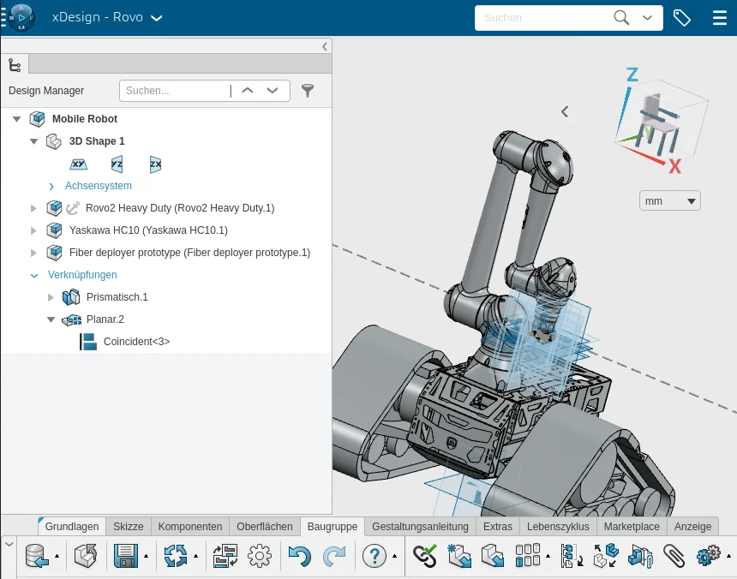This screenshot has width=737, height=579.
Task: Click the redo arrow icon
Action: coord(333,557)
